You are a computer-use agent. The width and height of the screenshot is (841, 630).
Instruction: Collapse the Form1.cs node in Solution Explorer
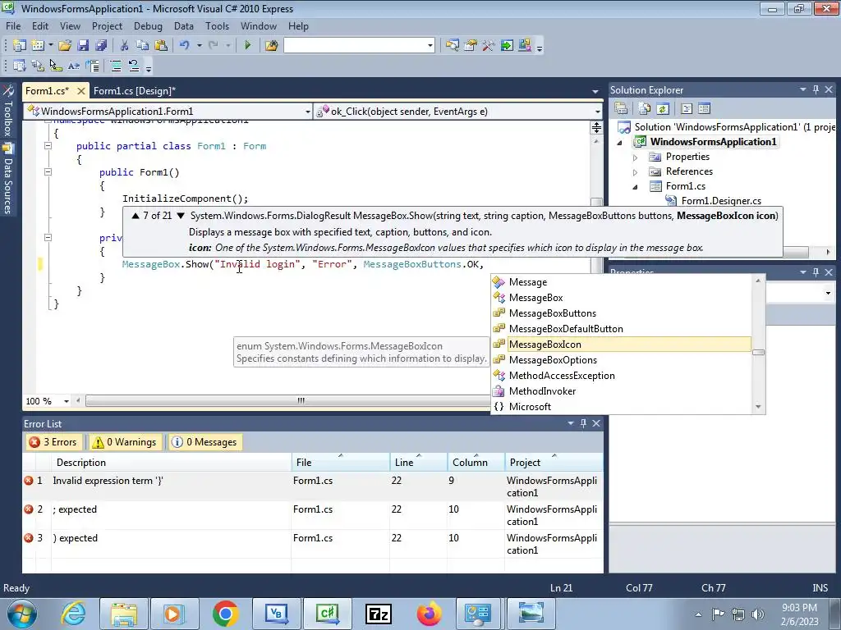(x=635, y=187)
